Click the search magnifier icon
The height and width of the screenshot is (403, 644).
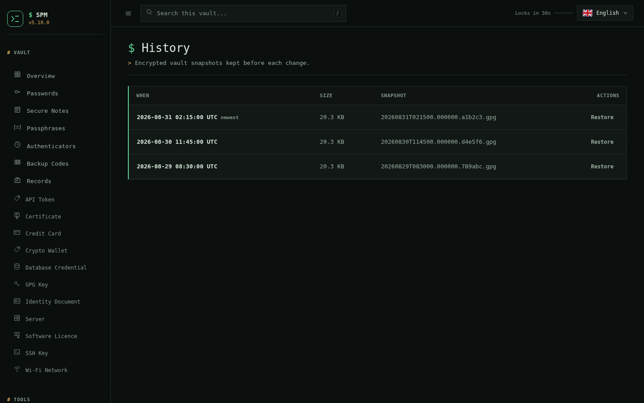coord(149,13)
